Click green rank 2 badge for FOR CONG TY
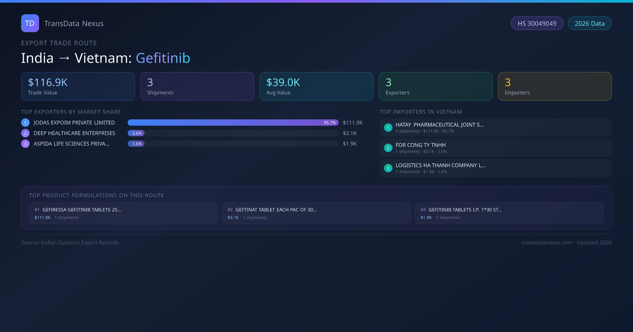Viewport: 633px width, 332px height. click(388, 148)
